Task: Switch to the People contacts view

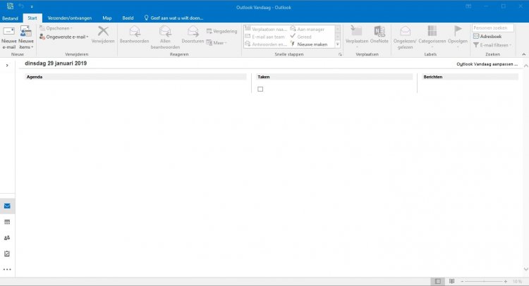Action: [x=7, y=237]
